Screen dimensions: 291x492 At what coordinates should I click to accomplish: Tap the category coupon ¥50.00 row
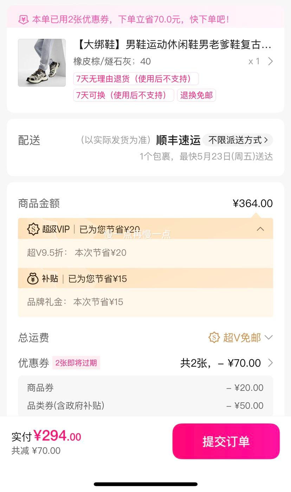tap(145, 406)
